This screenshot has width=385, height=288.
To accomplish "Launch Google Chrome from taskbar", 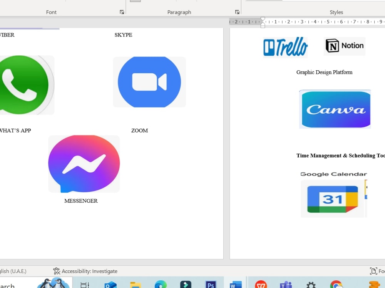I will (336, 284).
